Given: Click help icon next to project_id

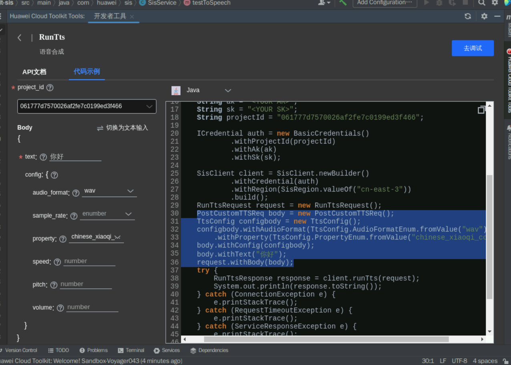Looking at the screenshot, I should click(50, 88).
